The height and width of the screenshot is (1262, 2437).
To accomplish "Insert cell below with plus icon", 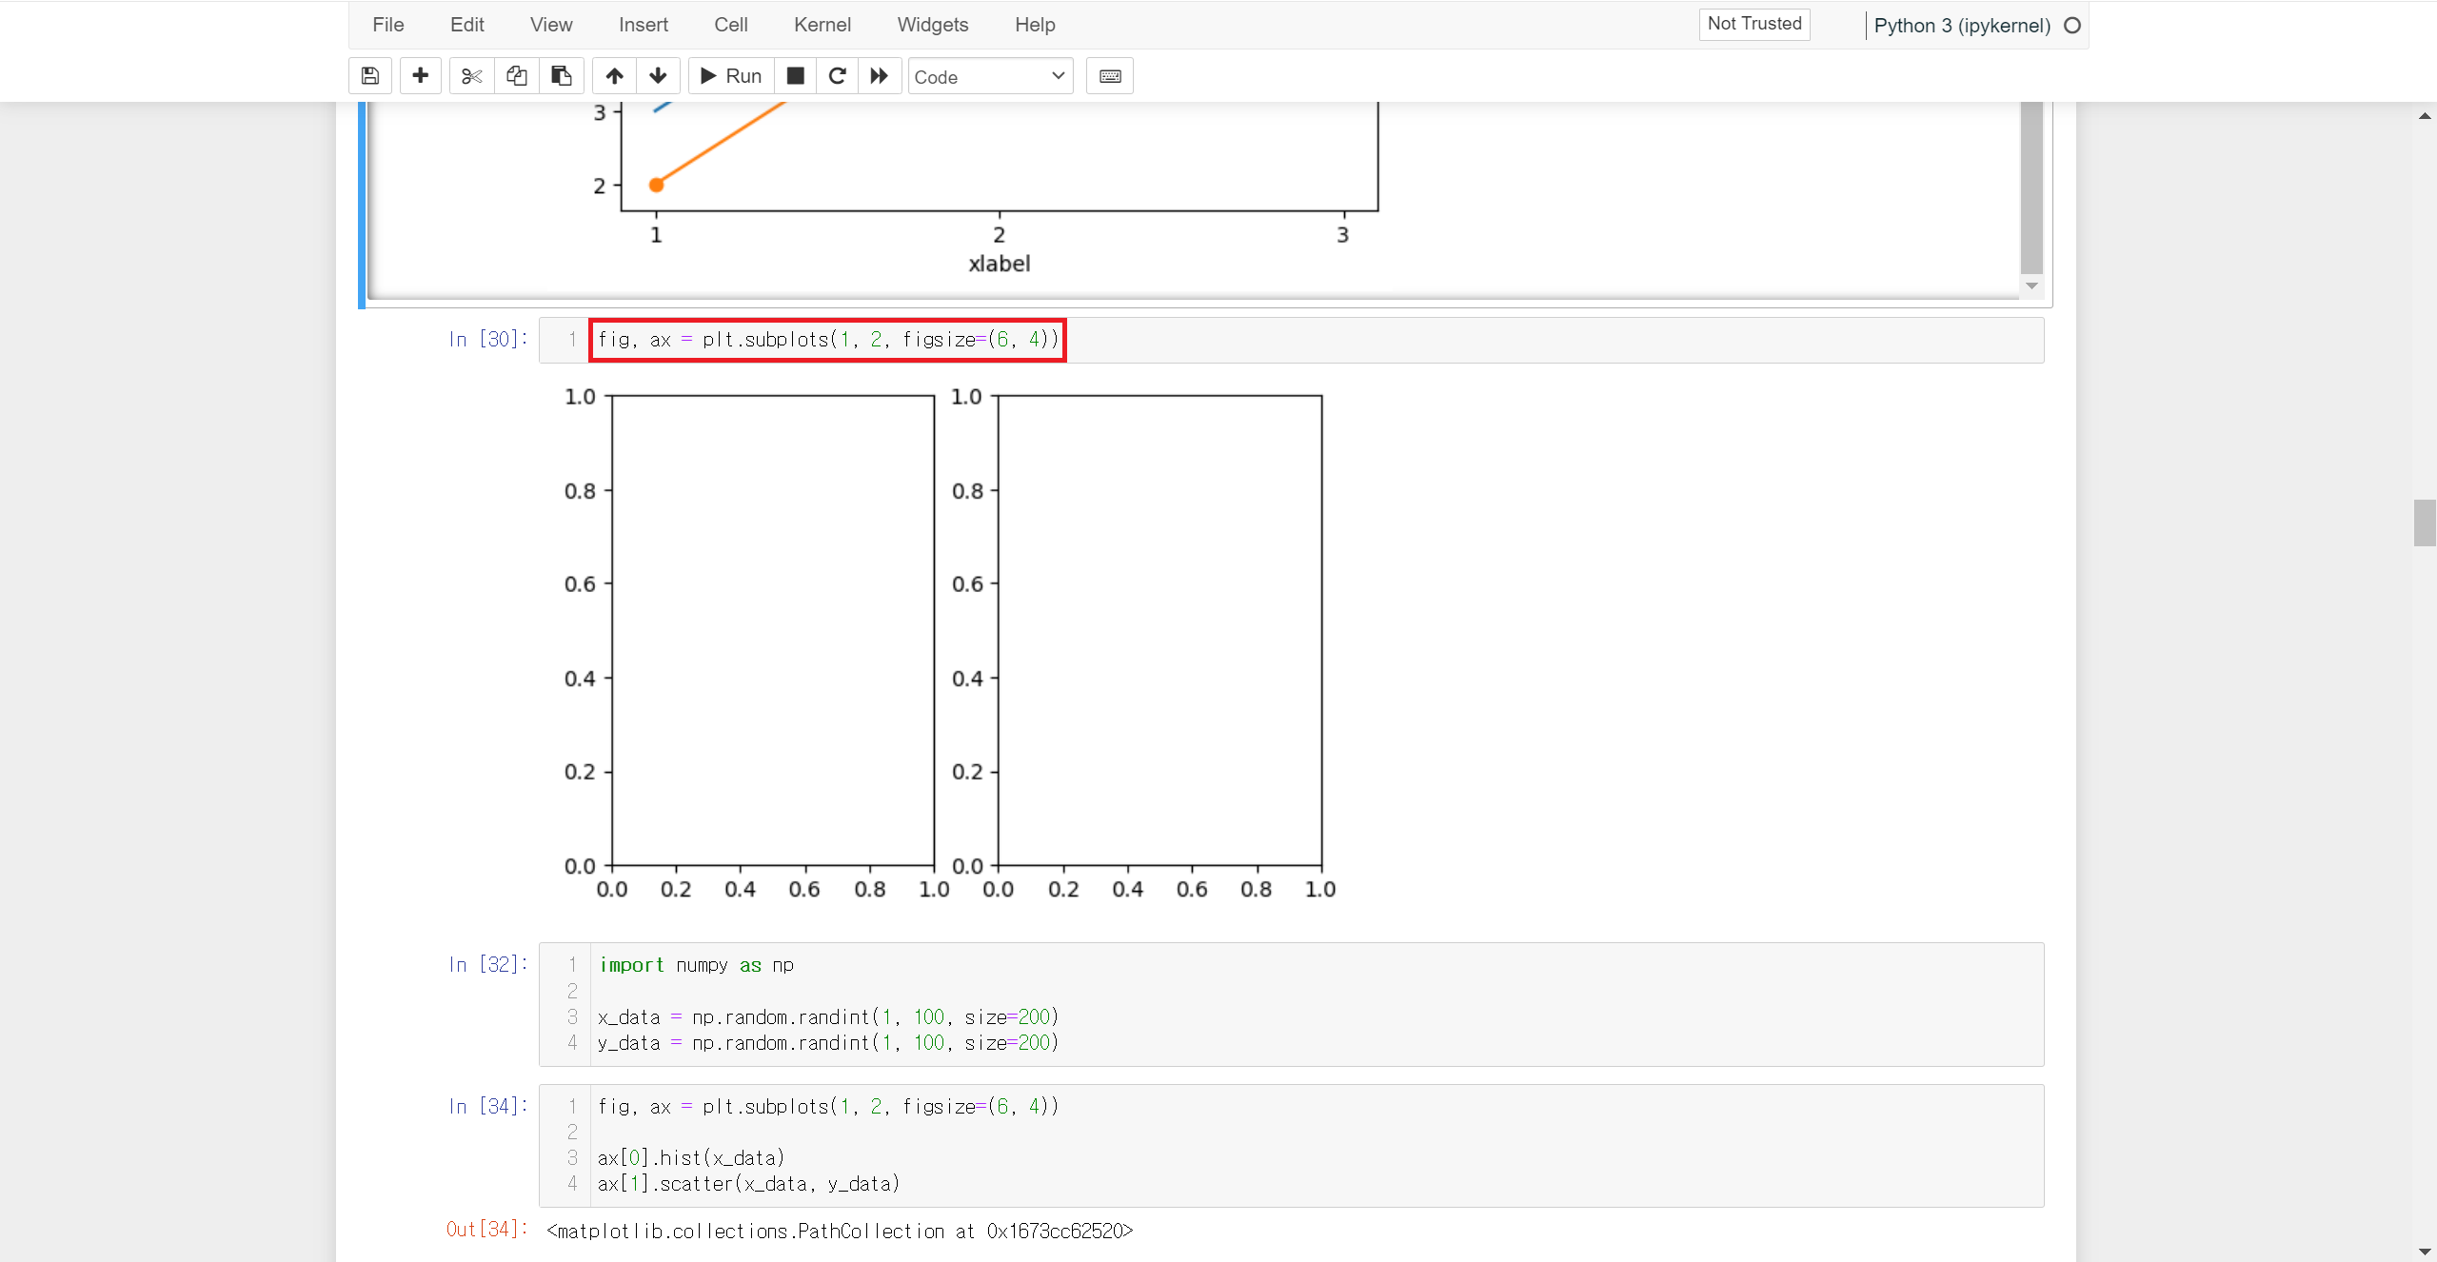I will click(x=420, y=76).
